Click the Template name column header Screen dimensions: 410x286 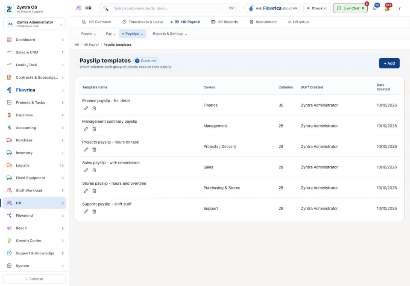95,87
